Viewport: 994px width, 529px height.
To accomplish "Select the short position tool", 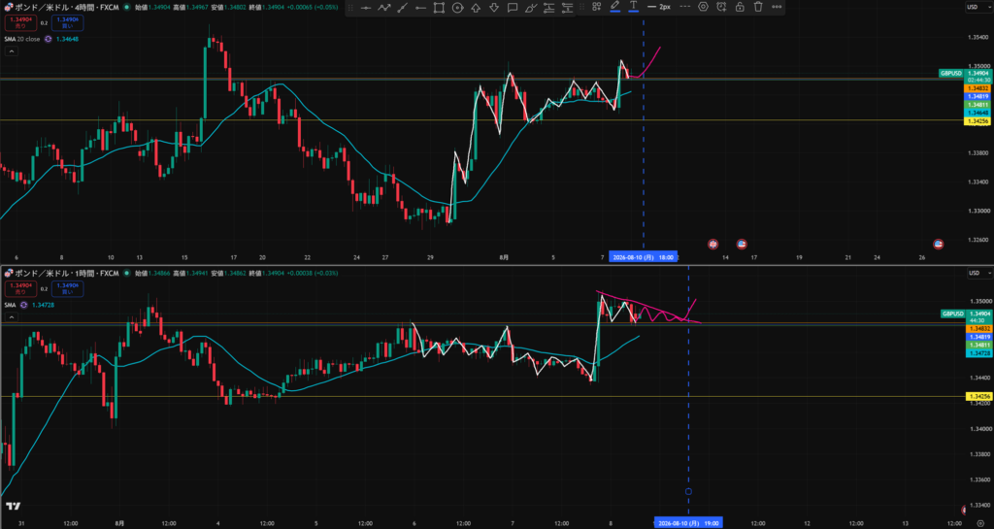I will click(x=567, y=7).
